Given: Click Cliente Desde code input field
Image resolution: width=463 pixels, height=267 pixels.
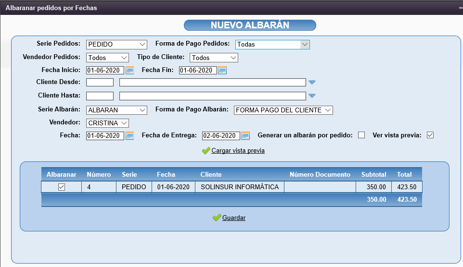Looking at the screenshot, I should pyautogui.click(x=100, y=83).
